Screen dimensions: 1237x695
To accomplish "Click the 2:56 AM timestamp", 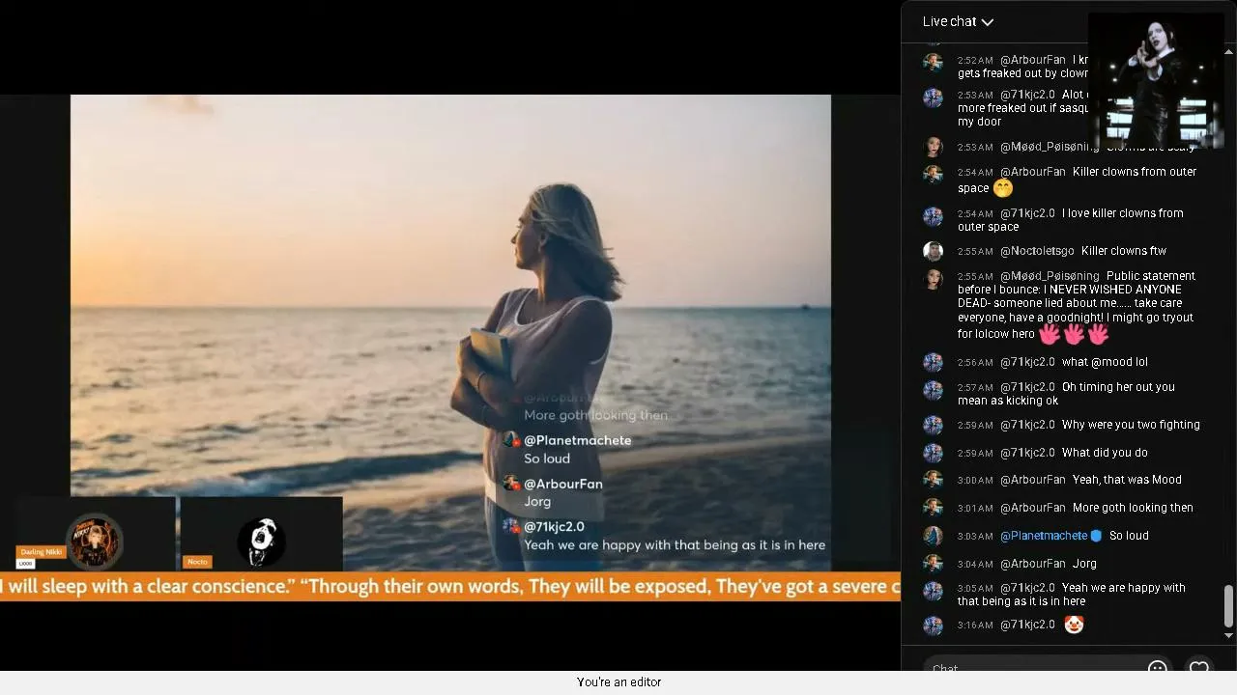I will coord(975,363).
